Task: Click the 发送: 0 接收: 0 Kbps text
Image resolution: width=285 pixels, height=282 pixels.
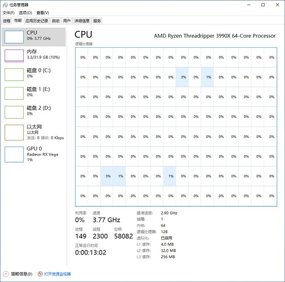Action: coord(45,138)
